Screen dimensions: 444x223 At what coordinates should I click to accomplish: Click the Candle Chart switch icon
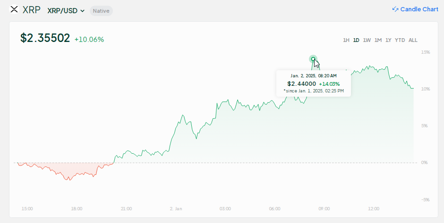click(395, 9)
